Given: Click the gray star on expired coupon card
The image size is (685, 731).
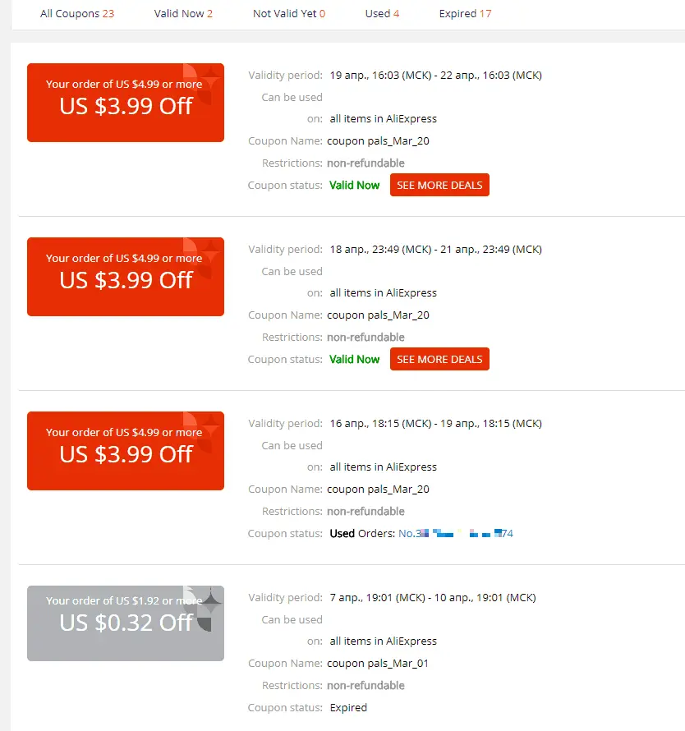Looking at the screenshot, I should 210,601.
